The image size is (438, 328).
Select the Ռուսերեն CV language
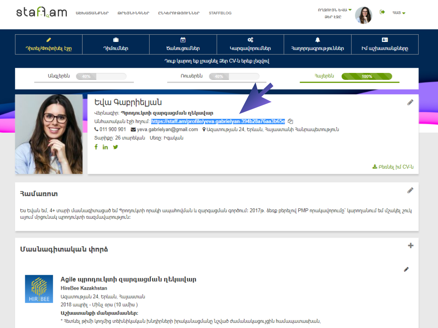pyautogui.click(x=191, y=76)
